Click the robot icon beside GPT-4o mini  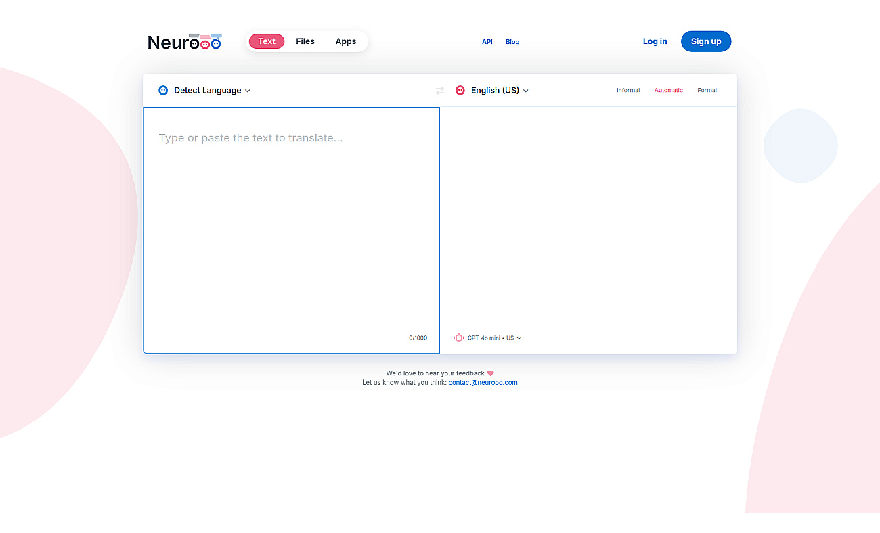(459, 338)
